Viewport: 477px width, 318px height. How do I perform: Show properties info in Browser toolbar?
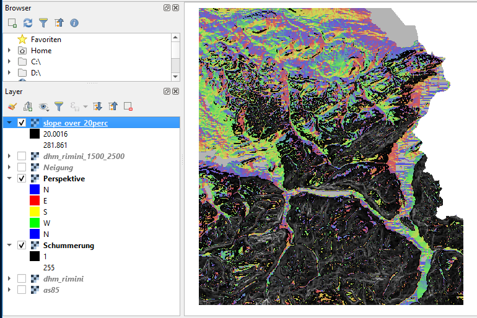[74, 23]
